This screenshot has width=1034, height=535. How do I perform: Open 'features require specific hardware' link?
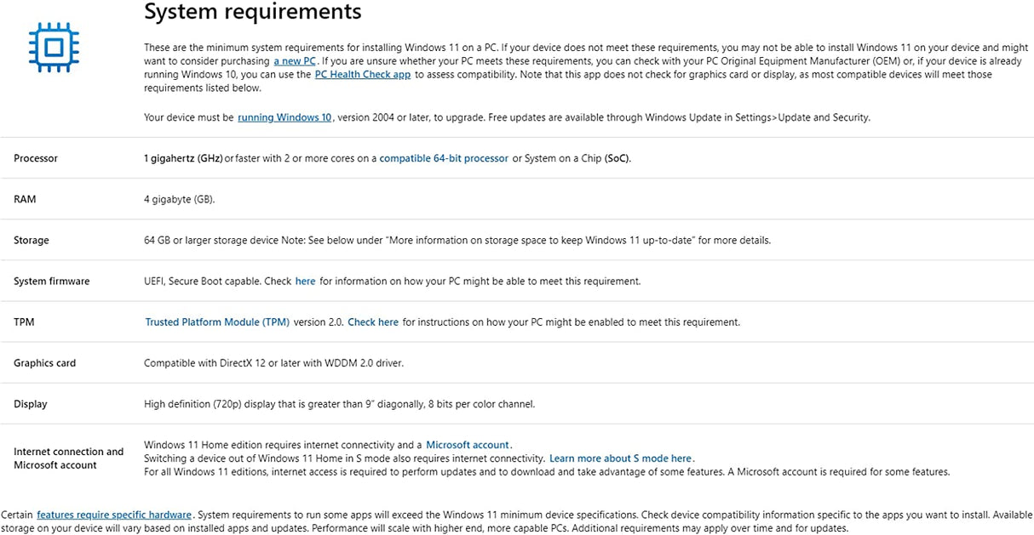[114, 515]
